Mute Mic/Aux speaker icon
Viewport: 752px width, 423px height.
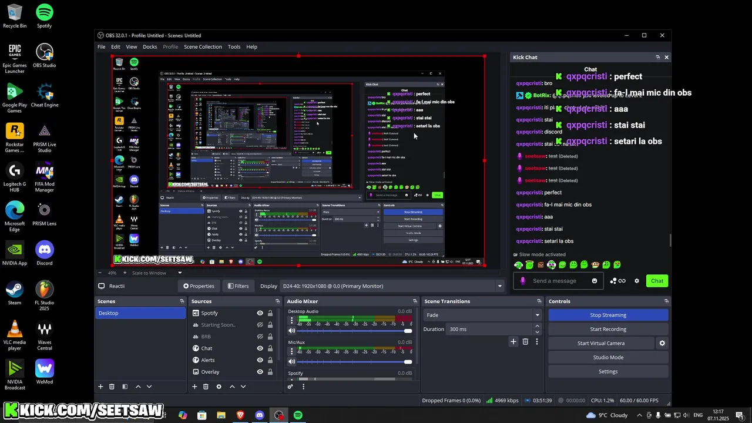point(292,361)
